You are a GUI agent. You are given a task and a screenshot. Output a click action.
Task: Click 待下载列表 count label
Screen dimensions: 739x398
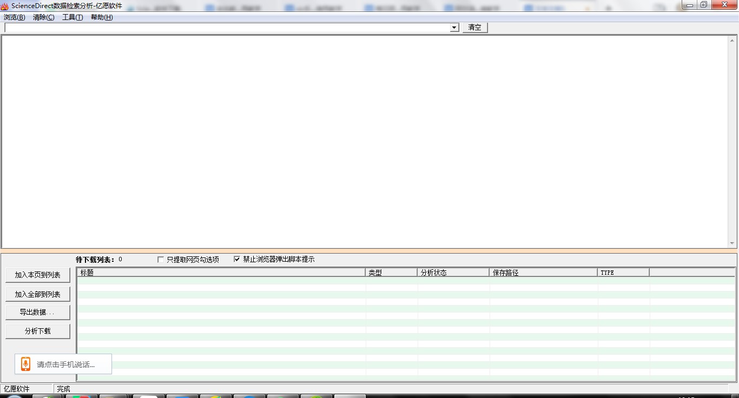click(99, 260)
